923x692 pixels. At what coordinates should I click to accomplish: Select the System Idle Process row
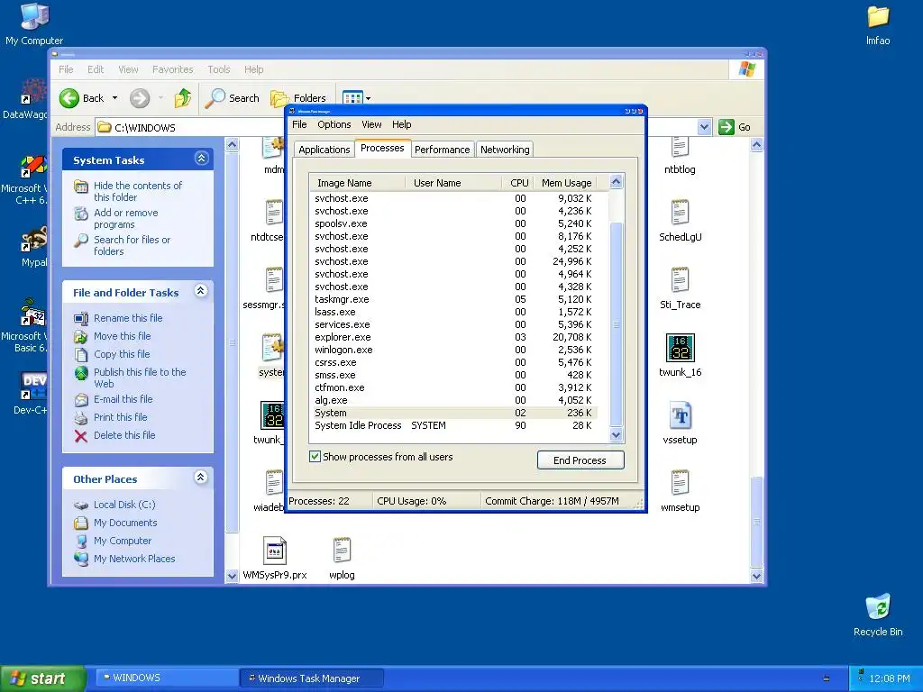pyautogui.click(x=453, y=425)
